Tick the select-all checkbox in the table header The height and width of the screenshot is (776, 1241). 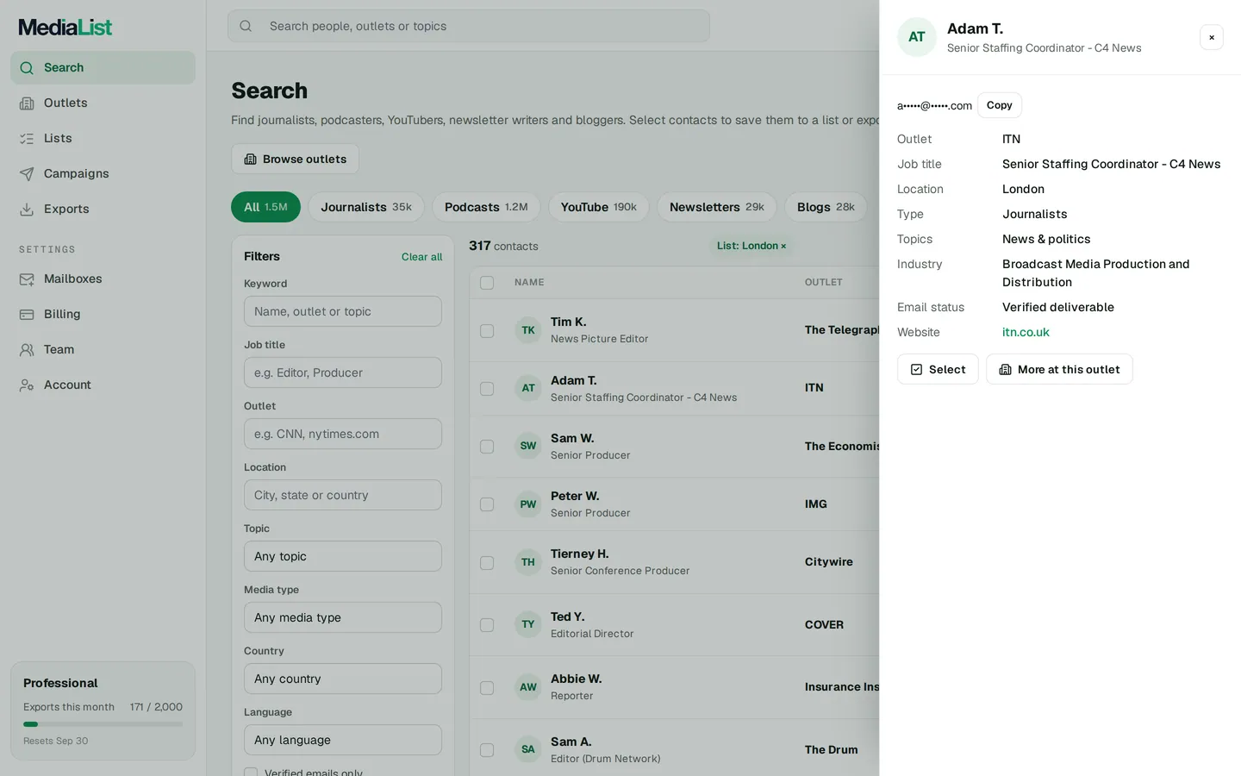487,283
